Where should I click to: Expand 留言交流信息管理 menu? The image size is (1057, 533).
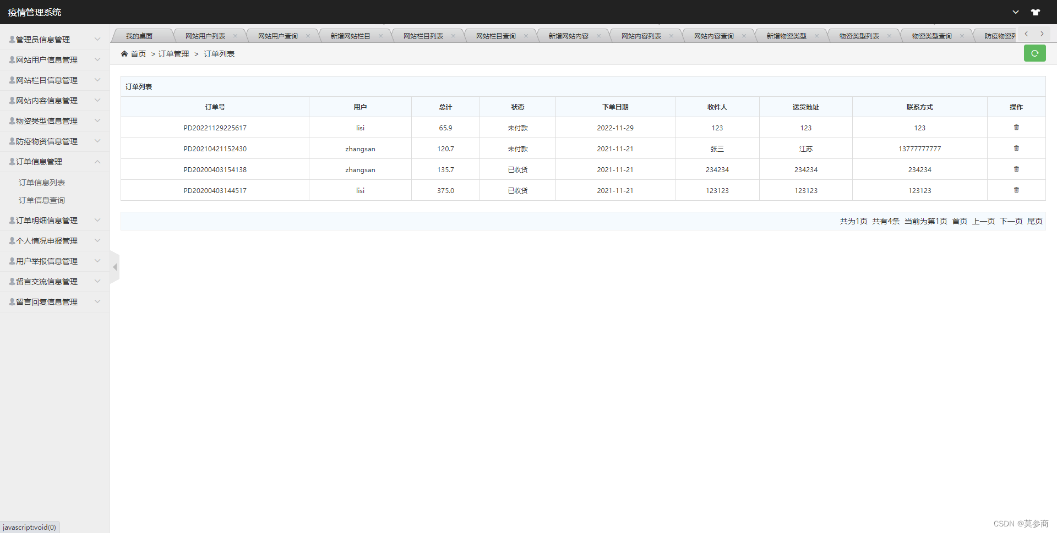(55, 282)
